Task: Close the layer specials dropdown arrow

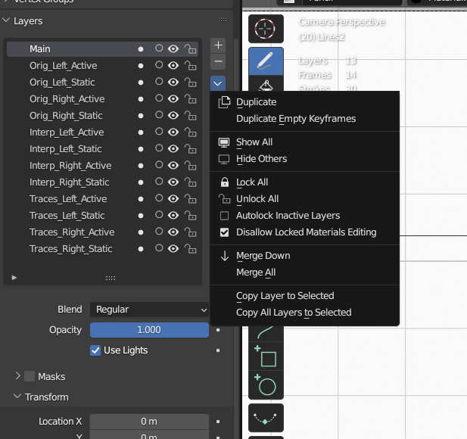Action: click(x=218, y=84)
